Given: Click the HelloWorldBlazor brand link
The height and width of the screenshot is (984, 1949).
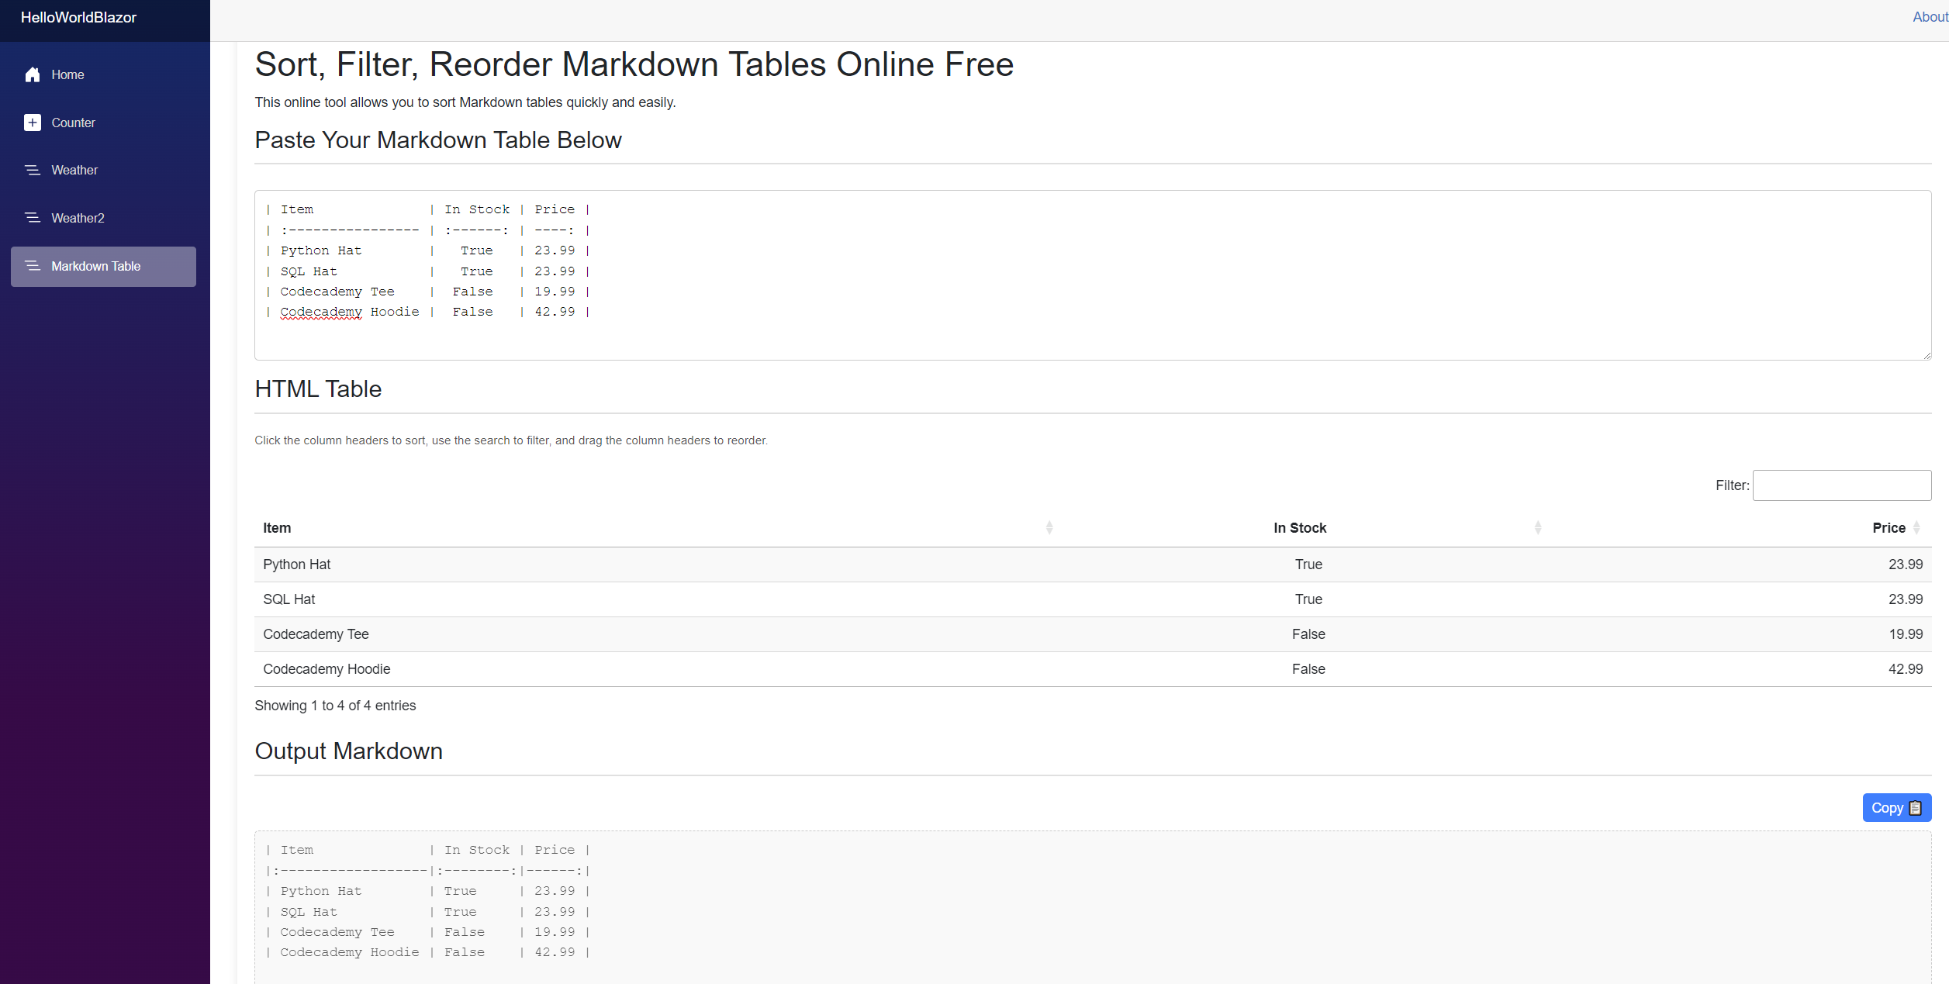Looking at the screenshot, I should tap(78, 17).
